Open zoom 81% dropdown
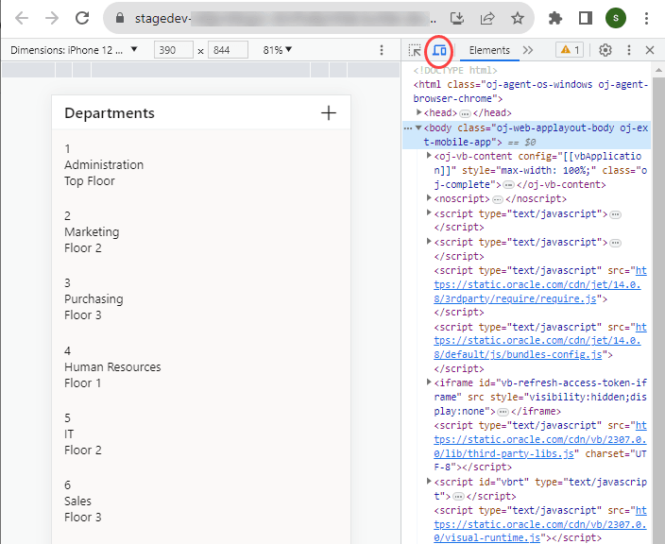This screenshot has width=665, height=544. (x=278, y=50)
